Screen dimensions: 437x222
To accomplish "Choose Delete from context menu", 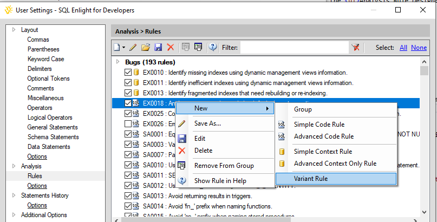I will click(x=225, y=151).
